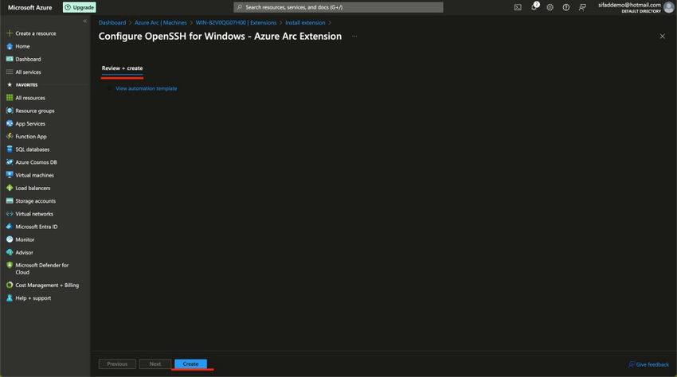
Task: Open Resource groups via its cube icon
Action: [x=10, y=111]
